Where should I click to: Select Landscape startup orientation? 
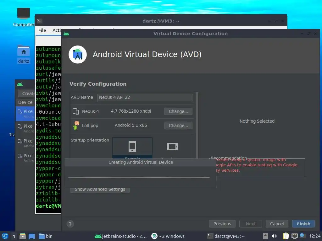click(173, 148)
